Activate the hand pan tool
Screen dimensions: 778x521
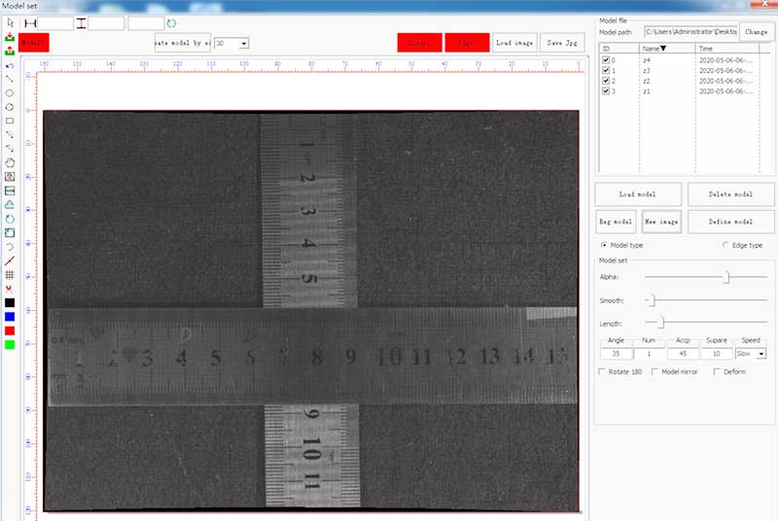(x=10, y=162)
